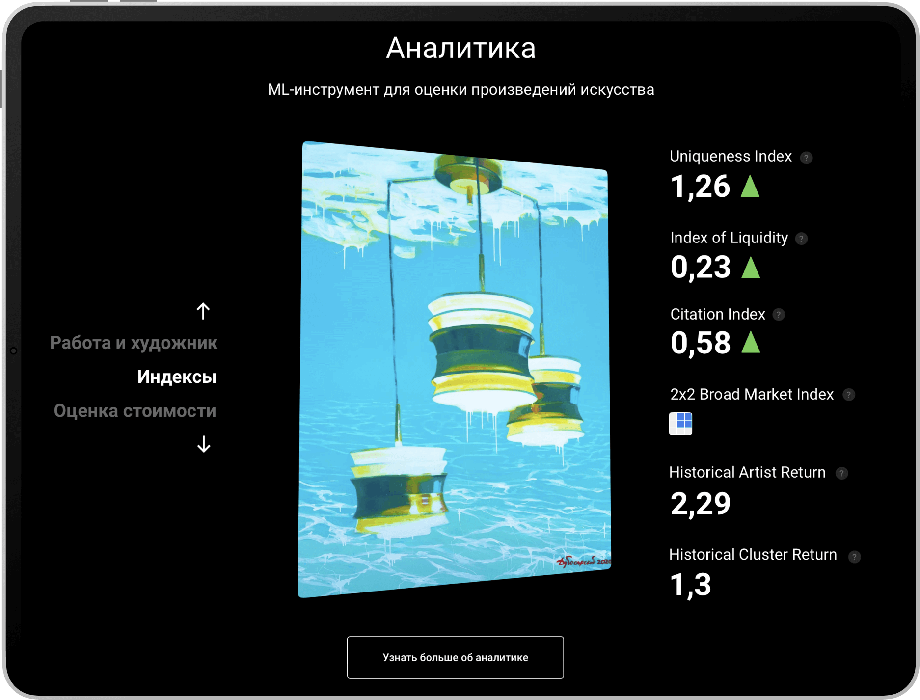The width and height of the screenshot is (920, 700).
Task: Click the help icon next to Uniqueness Index
Action: 806,158
